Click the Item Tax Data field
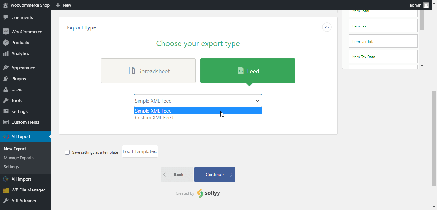 383,56
